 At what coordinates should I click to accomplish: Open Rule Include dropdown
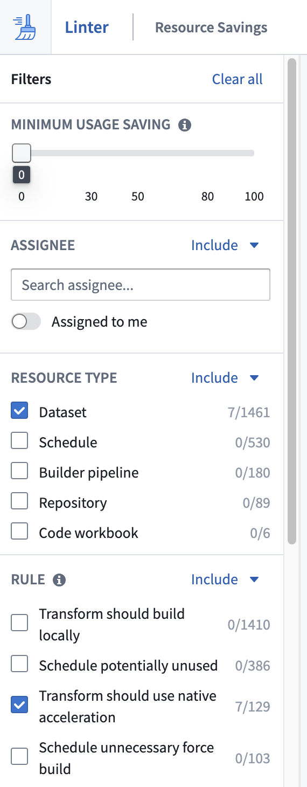[225, 579]
